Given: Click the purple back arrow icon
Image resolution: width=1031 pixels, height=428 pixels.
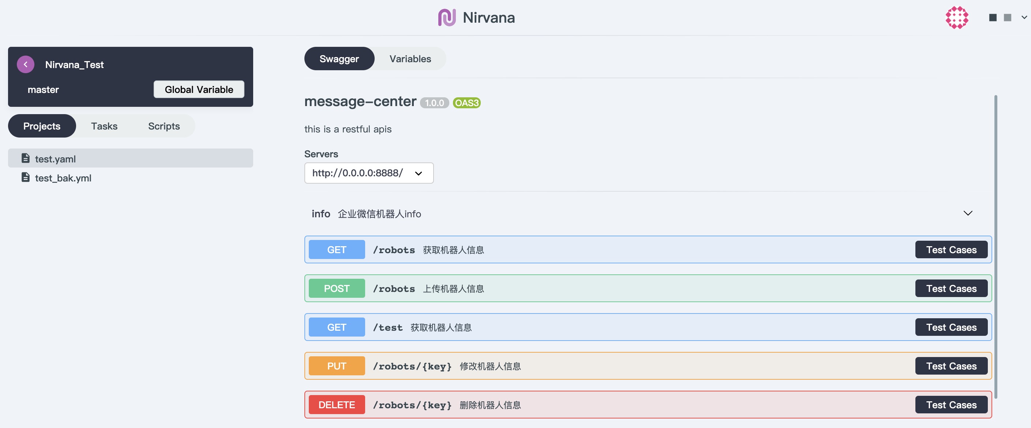Looking at the screenshot, I should click(x=26, y=64).
